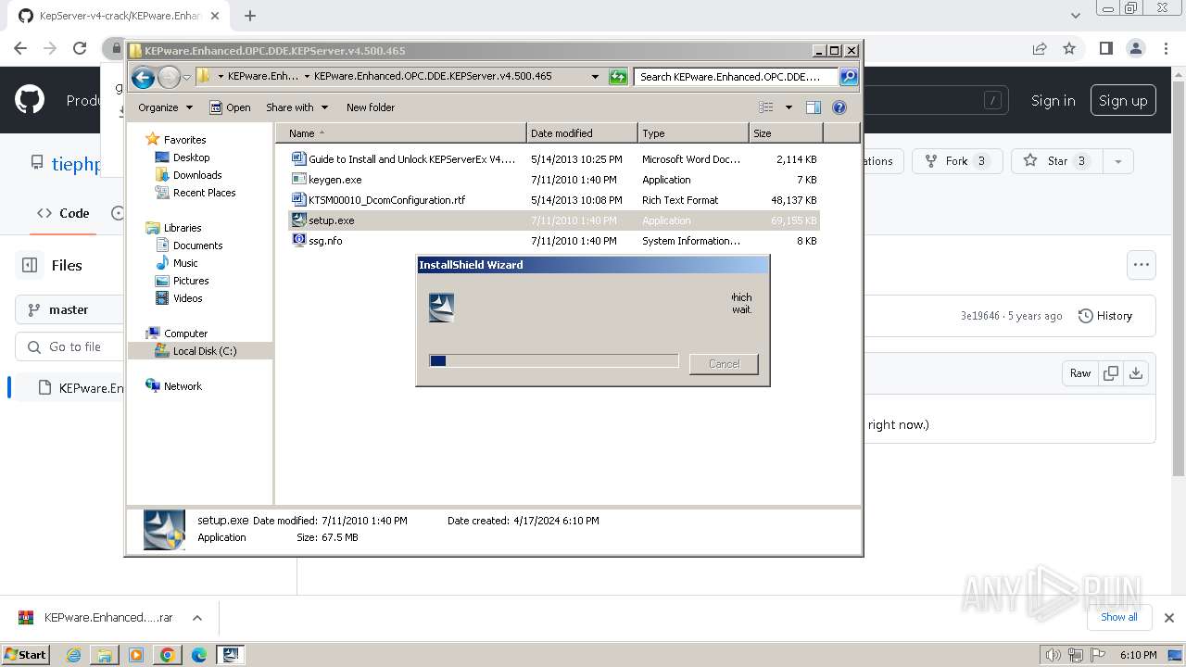Click the History link on GitHub
Image resolution: width=1186 pixels, height=667 pixels.
[1105, 316]
